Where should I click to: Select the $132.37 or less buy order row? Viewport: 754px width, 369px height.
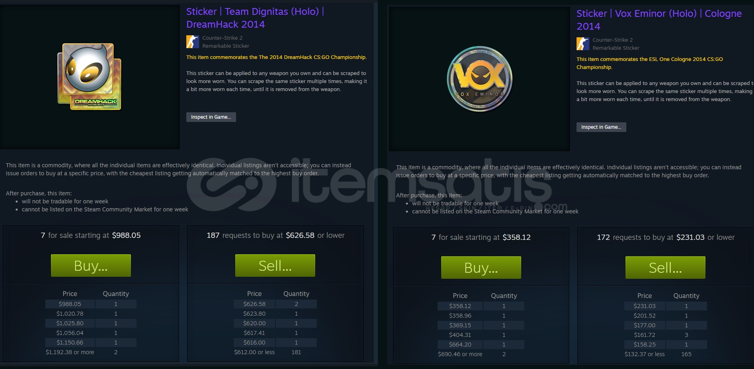(665, 354)
